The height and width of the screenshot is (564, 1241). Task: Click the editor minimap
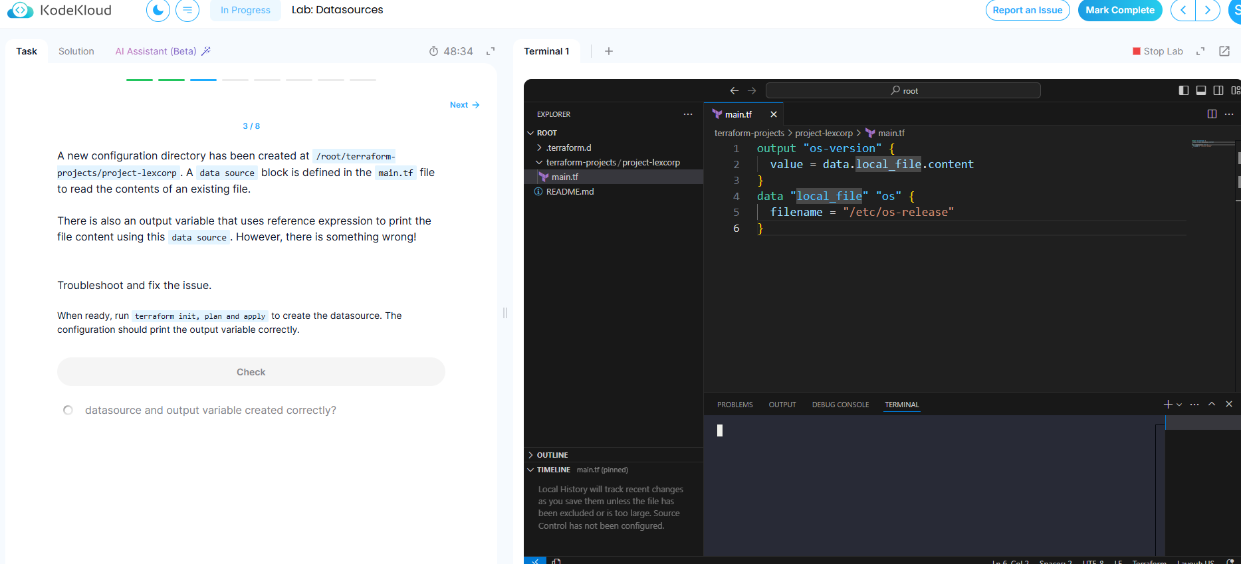click(x=1212, y=143)
